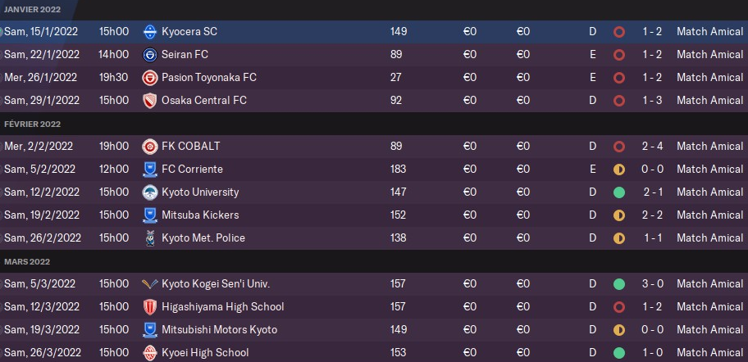Screen dimensions: 748x362
Task: Click the Kyoto University club badge
Action: pyautogui.click(x=149, y=192)
